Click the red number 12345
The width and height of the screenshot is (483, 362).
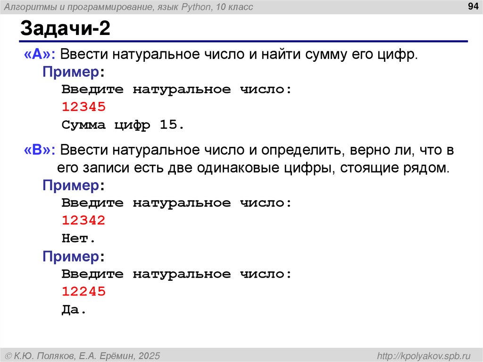[83, 107]
